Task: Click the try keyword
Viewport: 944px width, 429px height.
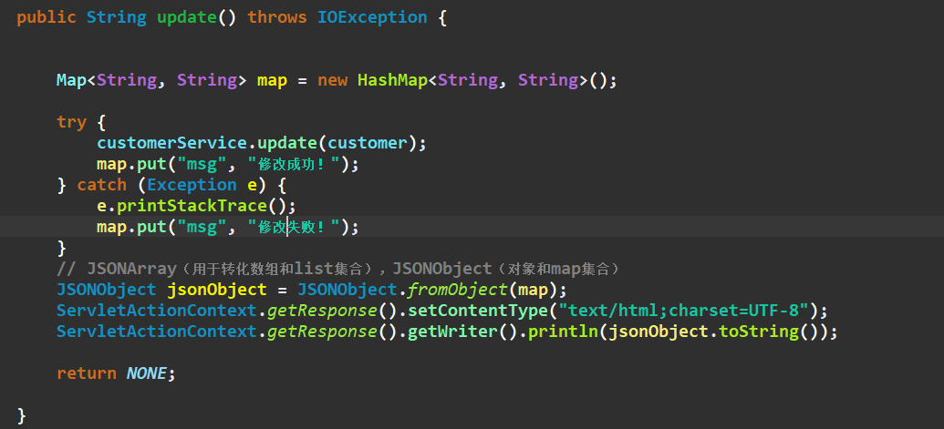Action: point(72,122)
